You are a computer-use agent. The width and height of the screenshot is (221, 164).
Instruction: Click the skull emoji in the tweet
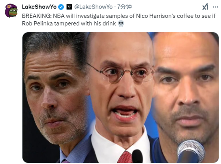121,24
